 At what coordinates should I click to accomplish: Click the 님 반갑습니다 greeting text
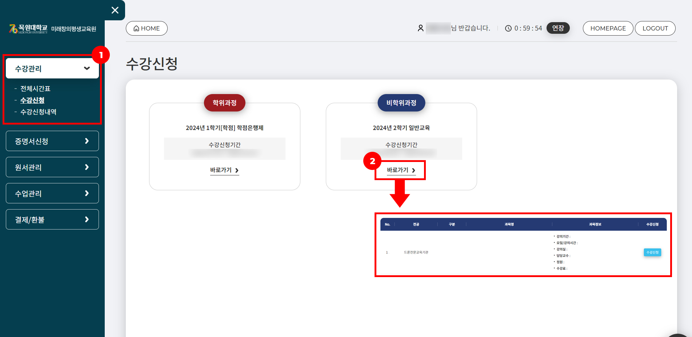coord(471,28)
